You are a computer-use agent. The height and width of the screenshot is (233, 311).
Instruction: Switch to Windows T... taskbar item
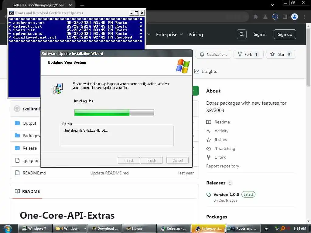(35, 228)
